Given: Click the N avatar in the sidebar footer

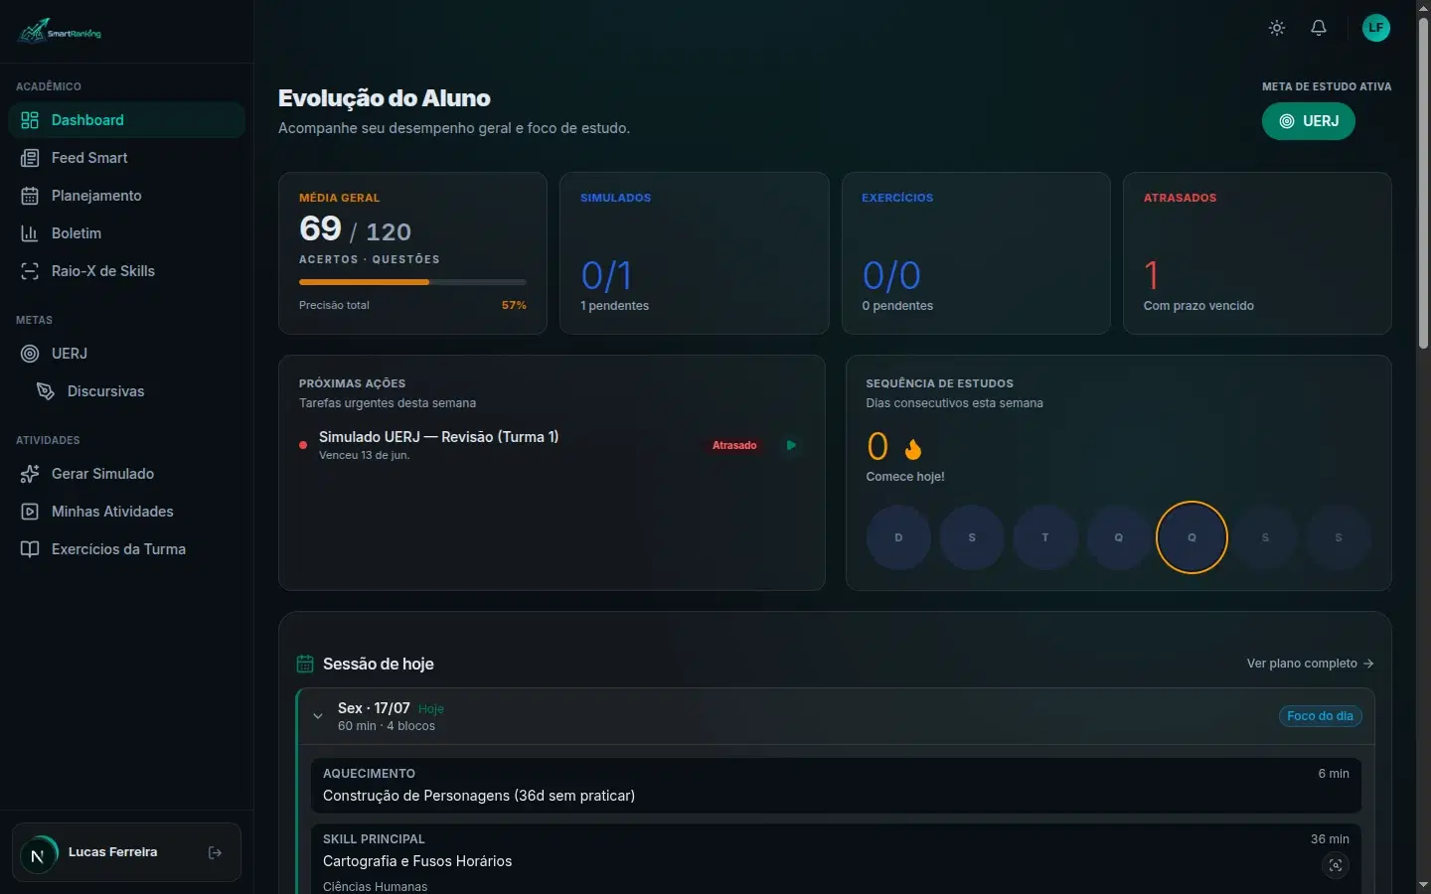Looking at the screenshot, I should click(38, 853).
